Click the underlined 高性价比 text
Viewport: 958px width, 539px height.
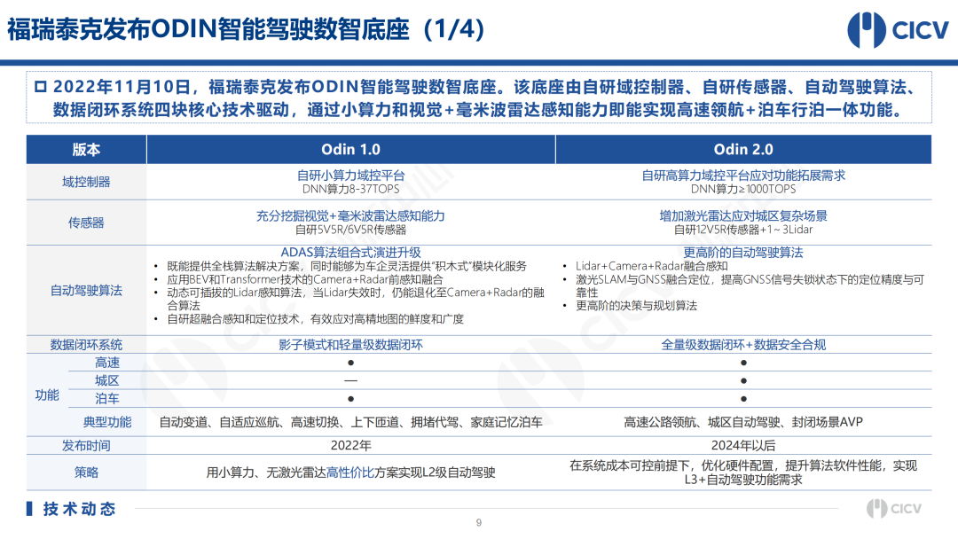[x=349, y=473]
